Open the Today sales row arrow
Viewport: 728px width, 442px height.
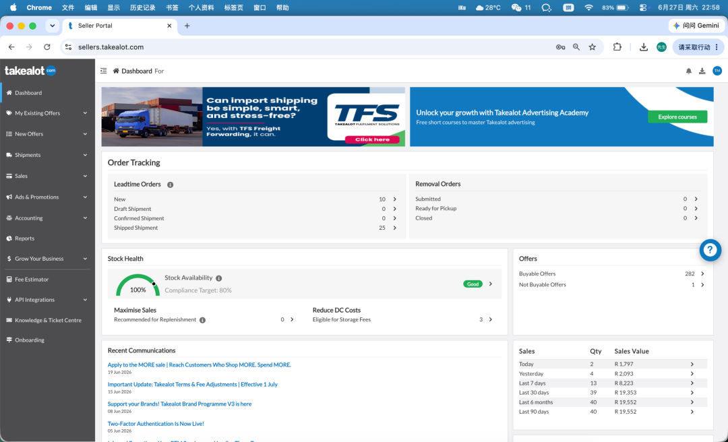pos(692,364)
